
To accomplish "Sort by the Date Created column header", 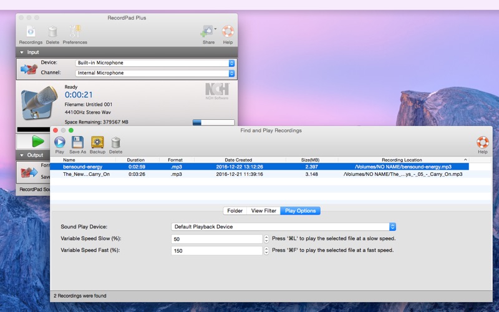I will 238,160.
